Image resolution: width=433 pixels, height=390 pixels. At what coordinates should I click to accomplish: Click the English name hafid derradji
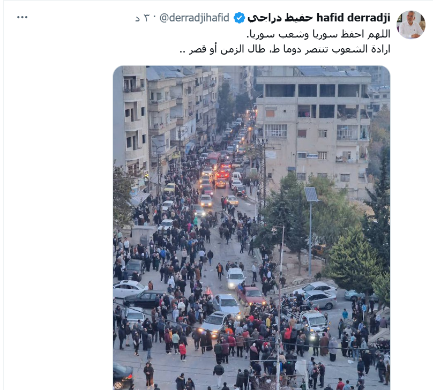pos(353,18)
